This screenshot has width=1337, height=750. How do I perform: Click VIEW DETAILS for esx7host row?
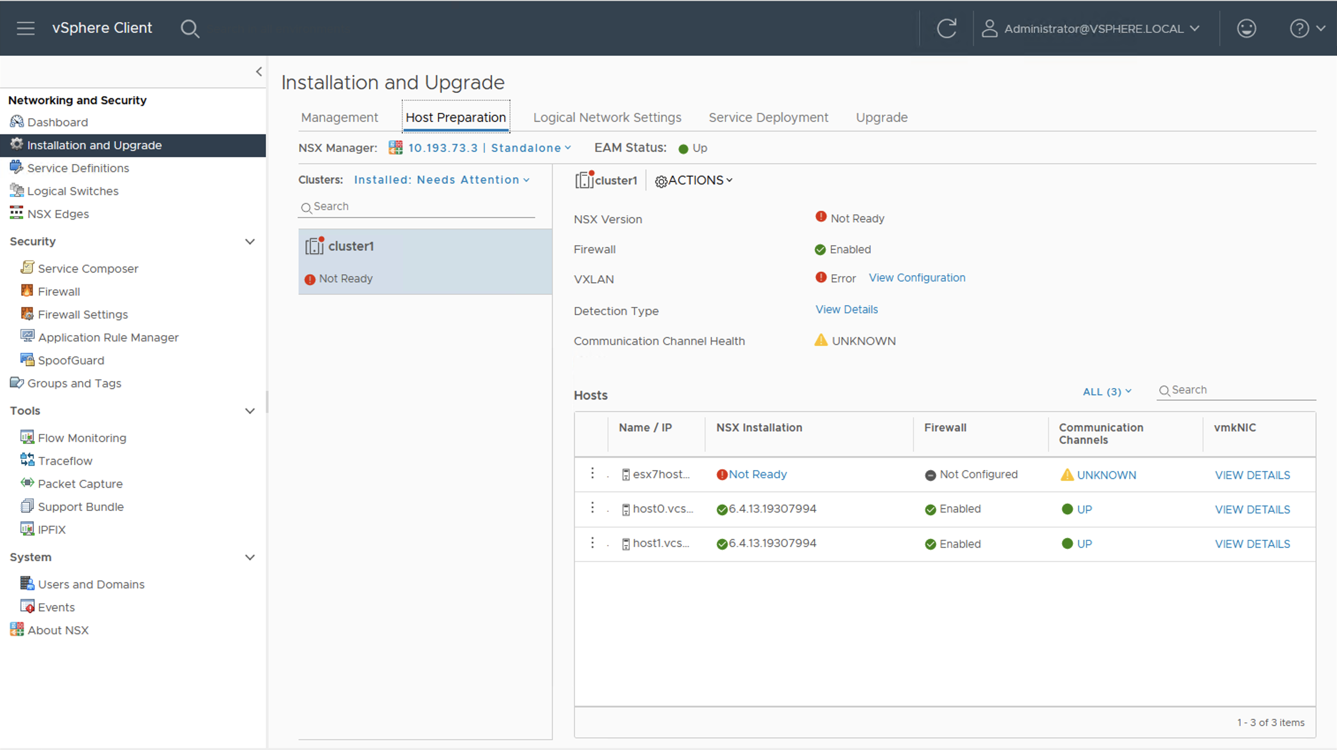tap(1252, 475)
